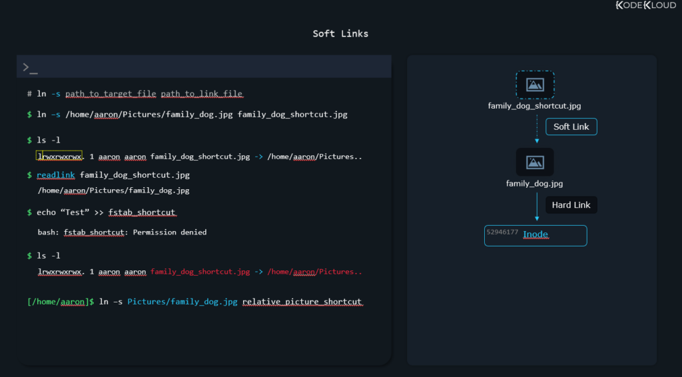Click the red family_dog_shortcut.jpg broken link text
The image size is (682, 377).
[200, 272]
